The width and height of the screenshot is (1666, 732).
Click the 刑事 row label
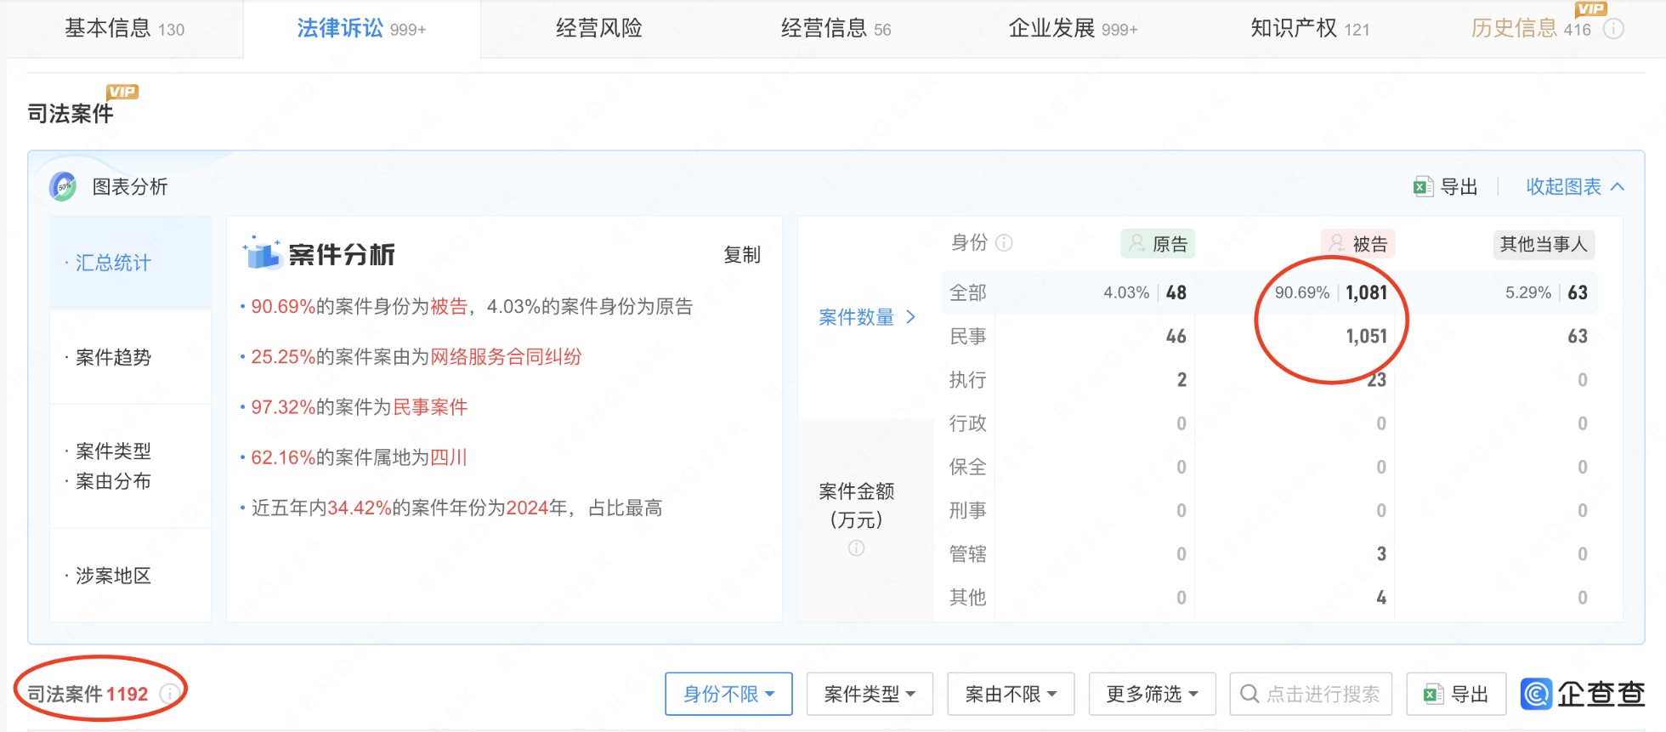pyautogui.click(x=968, y=510)
